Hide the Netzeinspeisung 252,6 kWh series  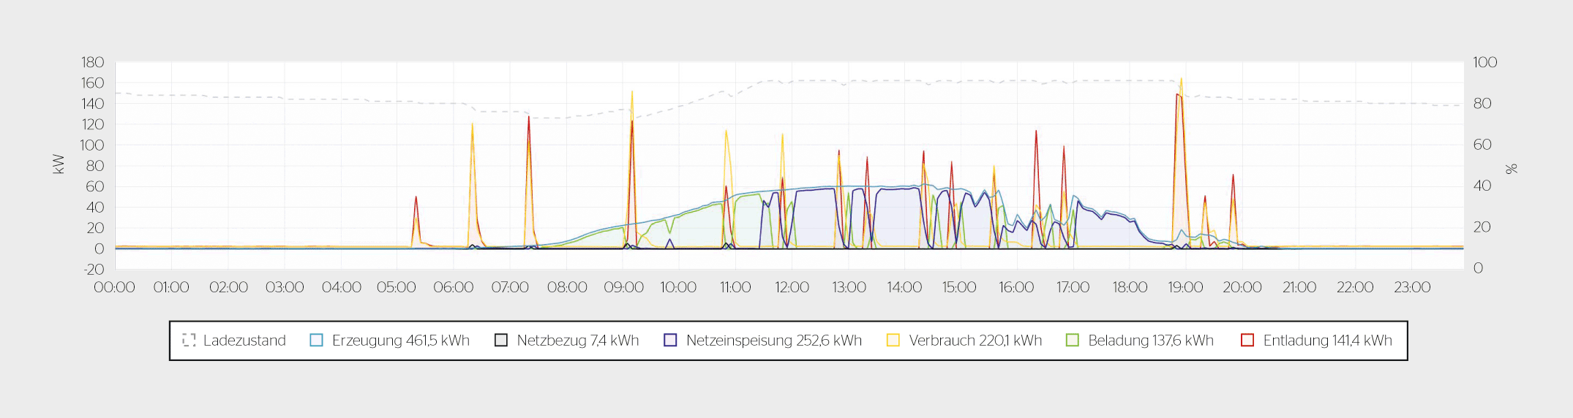point(773,341)
